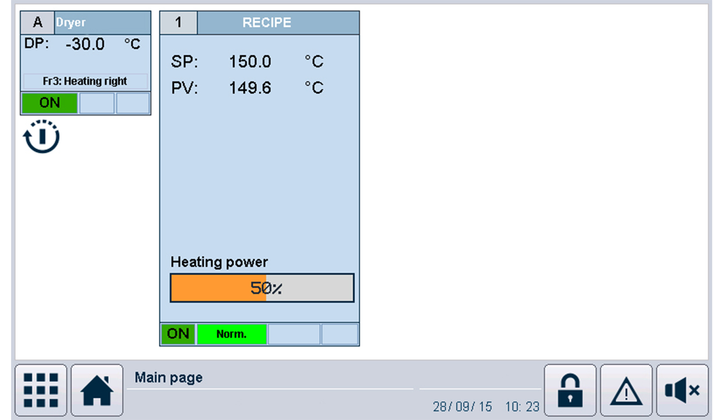Open the alarm warning triangle icon
The image size is (724, 420).
[x=626, y=390]
